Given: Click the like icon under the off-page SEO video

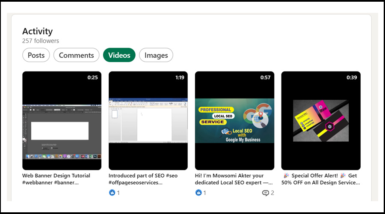Looking at the screenshot, I should 112,193.
